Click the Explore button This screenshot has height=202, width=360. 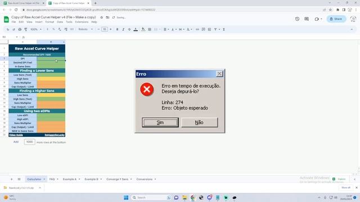339,179
